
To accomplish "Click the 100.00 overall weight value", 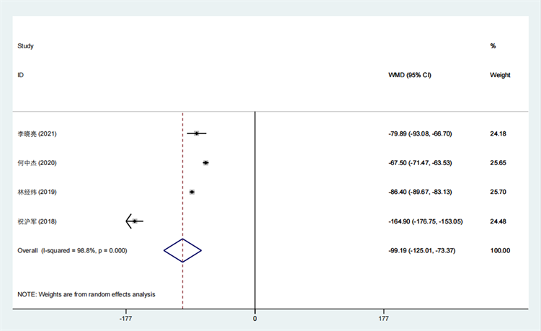I will (x=500, y=250).
